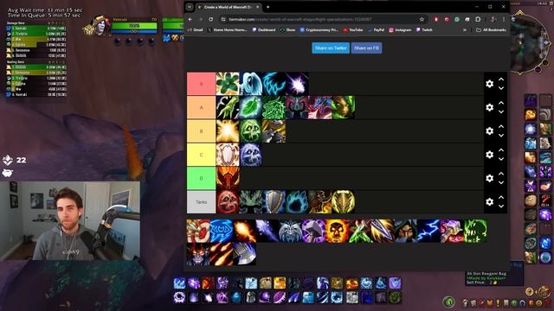Image resolution: width=554 pixels, height=311 pixels.
Task: Open the PayPal bookmark
Action: tap(376, 30)
